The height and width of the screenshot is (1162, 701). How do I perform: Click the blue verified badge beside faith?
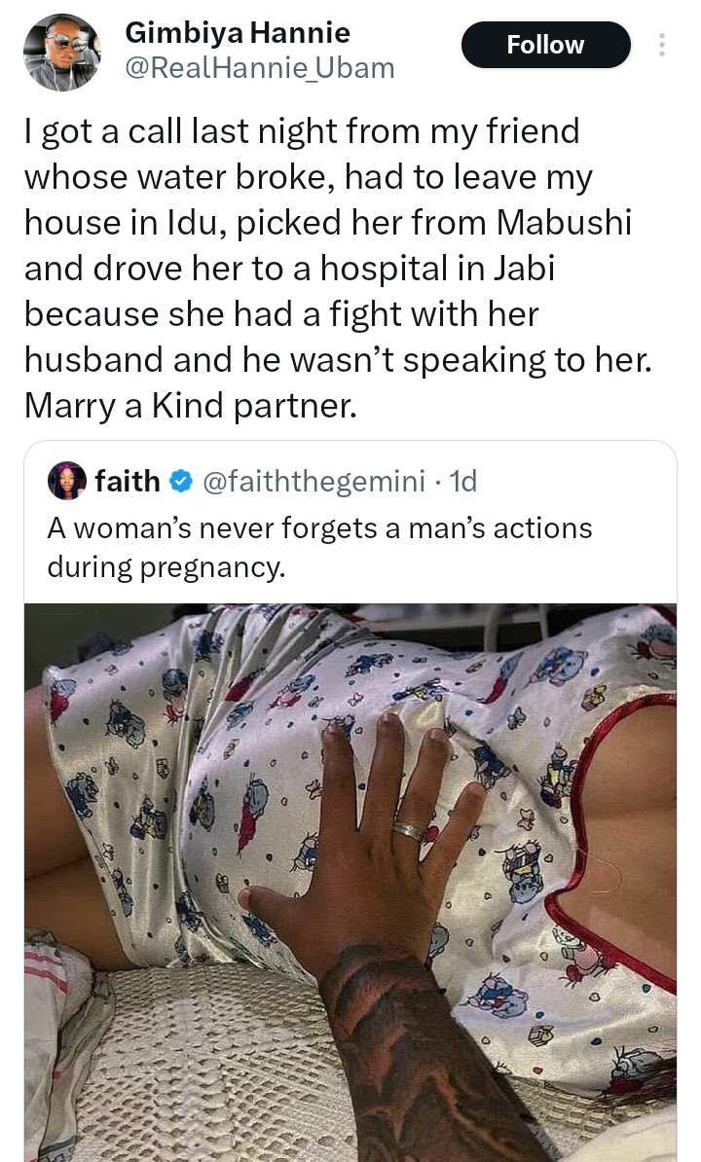180,481
